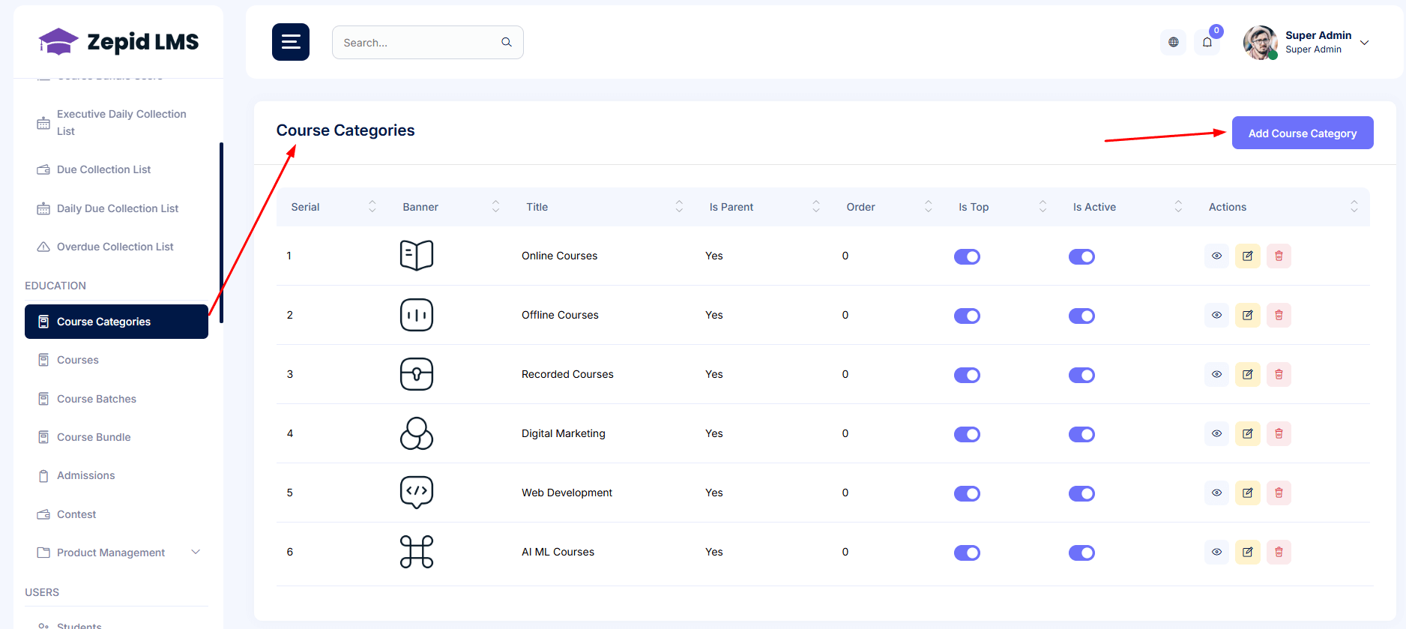Click the Zepid LMS logo
This screenshot has height=629, width=1406.
pyautogui.click(x=118, y=42)
